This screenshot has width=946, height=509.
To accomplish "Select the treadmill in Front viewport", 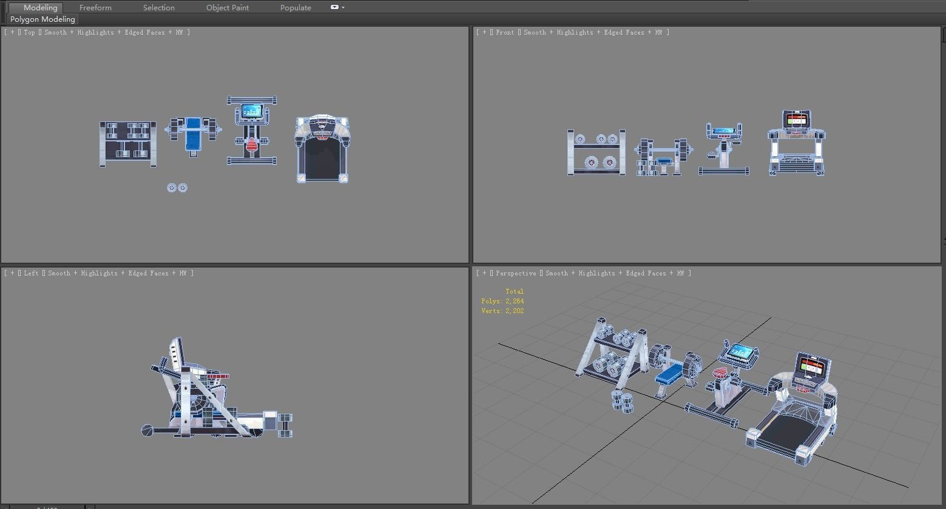I will click(797, 143).
